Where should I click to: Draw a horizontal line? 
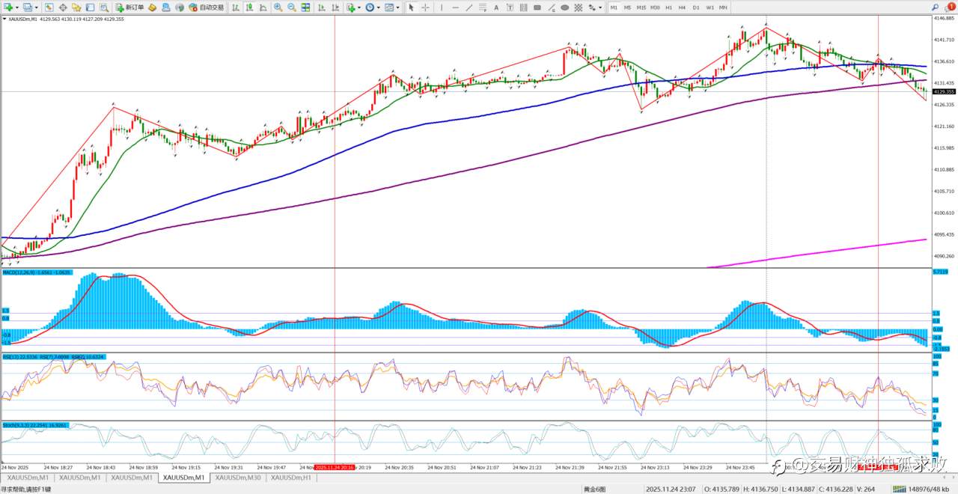coord(455,7)
